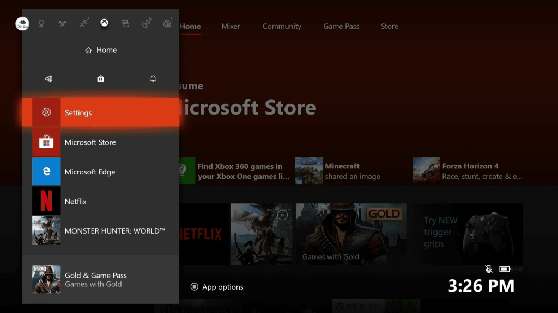This screenshot has height=313, width=558.
Task: Open the Achievements trophy tab
Action: pyautogui.click(x=41, y=24)
